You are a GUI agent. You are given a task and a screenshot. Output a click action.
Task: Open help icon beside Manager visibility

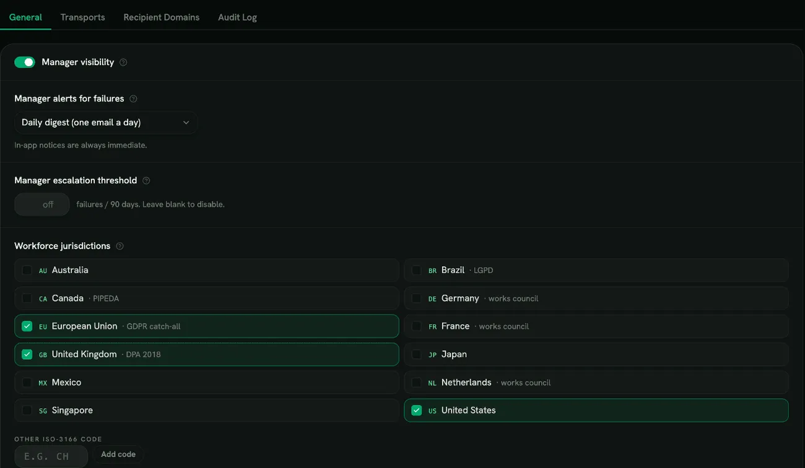123,63
